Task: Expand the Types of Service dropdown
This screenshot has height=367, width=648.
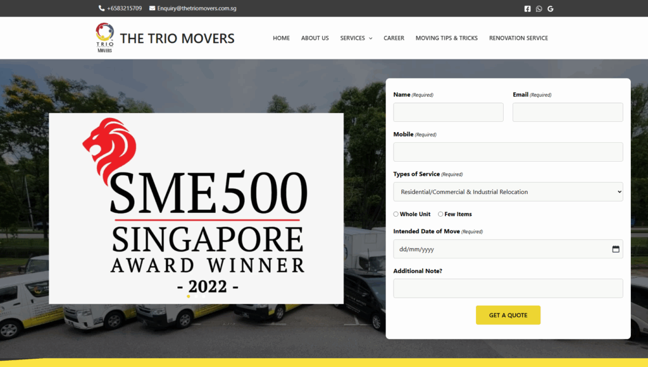Action: pyautogui.click(x=508, y=192)
